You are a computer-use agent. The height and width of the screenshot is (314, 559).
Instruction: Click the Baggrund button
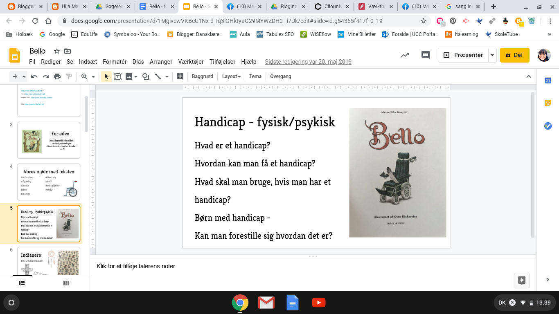coord(203,76)
